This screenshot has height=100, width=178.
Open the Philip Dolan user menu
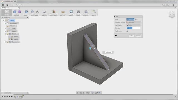click(166, 5)
